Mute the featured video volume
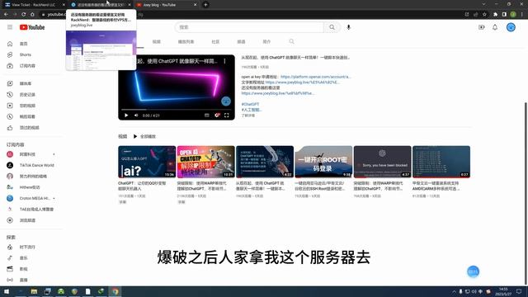Viewport: 528px width, 297px height. point(136,115)
